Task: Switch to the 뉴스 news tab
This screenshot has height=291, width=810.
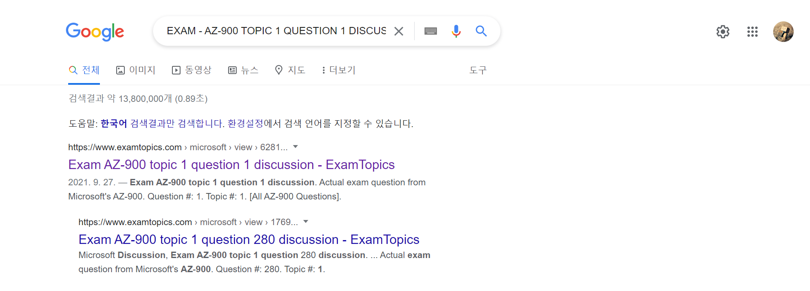Action: pyautogui.click(x=243, y=70)
